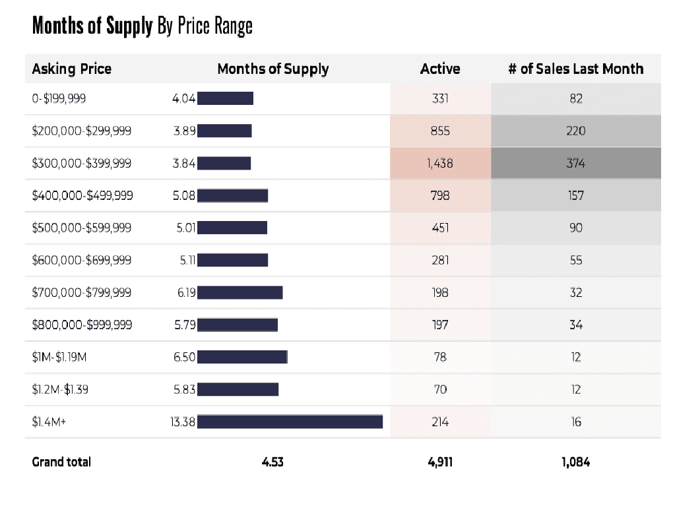Select the 0-$199,999 supply bar
Viewport: 673px width, 510px height.
pos(225,99)
